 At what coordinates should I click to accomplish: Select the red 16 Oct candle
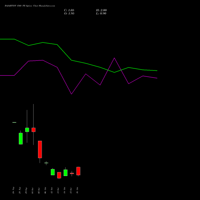pyautogui.click(x=78, y=171)
